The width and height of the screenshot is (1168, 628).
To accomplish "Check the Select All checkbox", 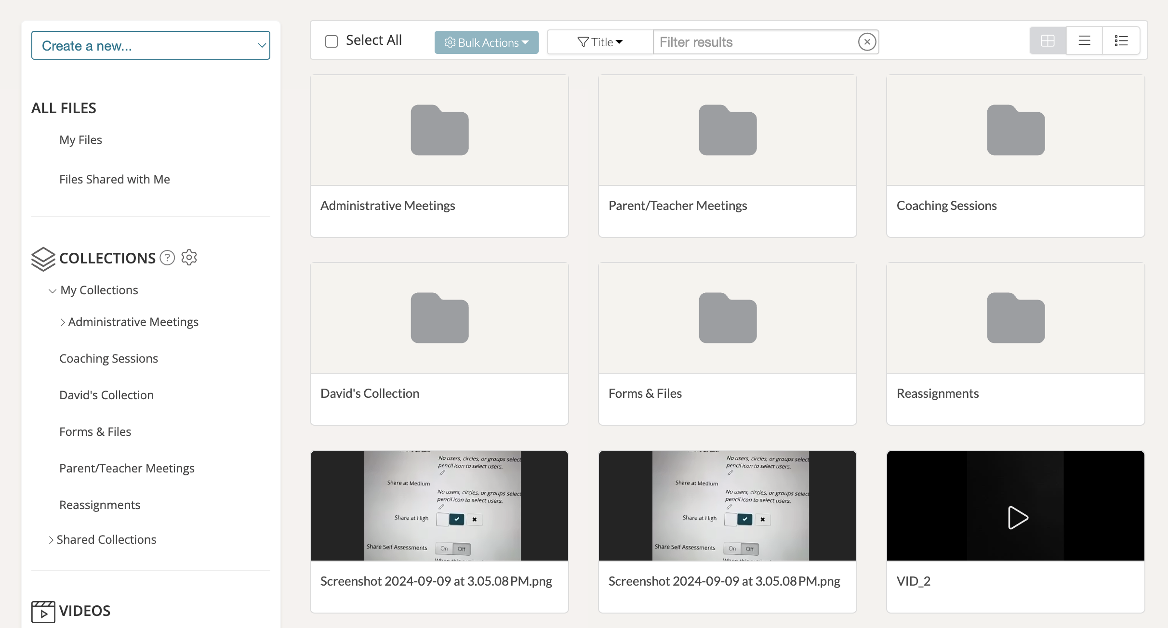I will [x=332, y=41].
